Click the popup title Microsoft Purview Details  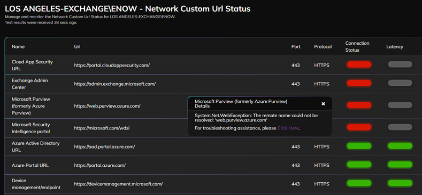coord(241,104)
